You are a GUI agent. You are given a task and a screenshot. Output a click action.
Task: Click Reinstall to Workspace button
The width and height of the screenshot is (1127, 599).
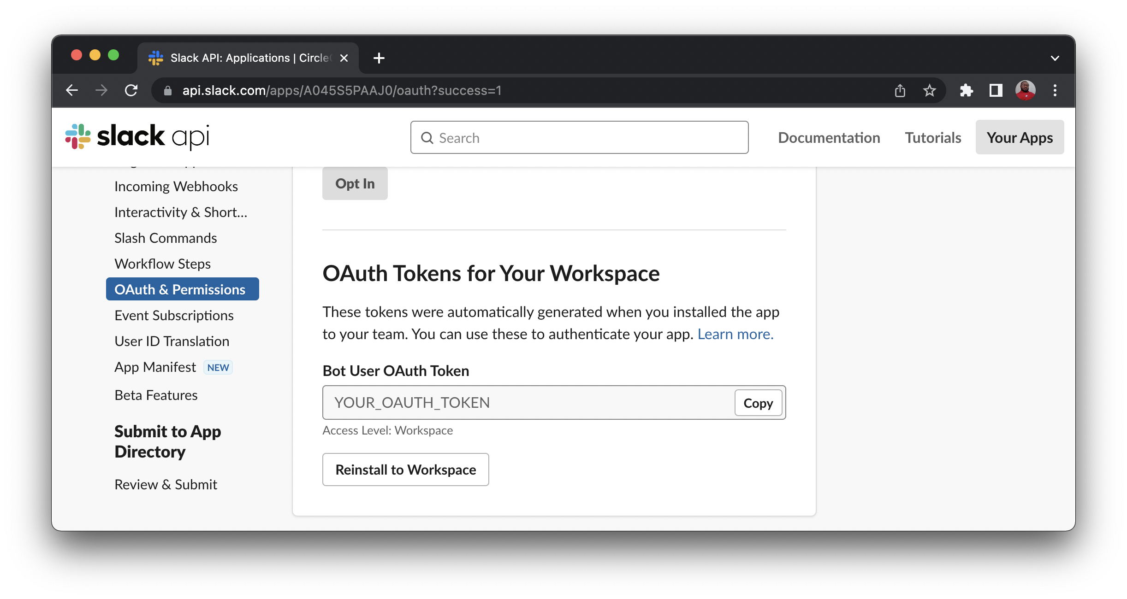pyautogui.click(x=405, y=469)
